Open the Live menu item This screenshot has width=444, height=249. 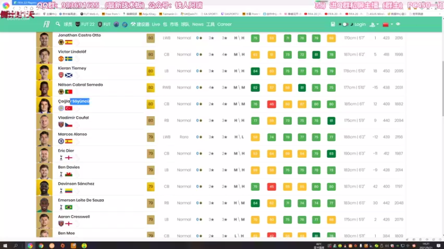point(156,24)
